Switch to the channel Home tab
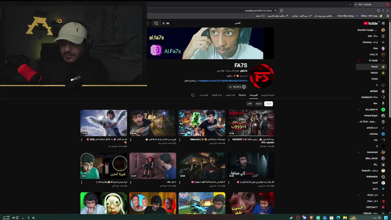The width and height of the screenshot is (391, 220). pyautogui.click(x=268, y=95)
